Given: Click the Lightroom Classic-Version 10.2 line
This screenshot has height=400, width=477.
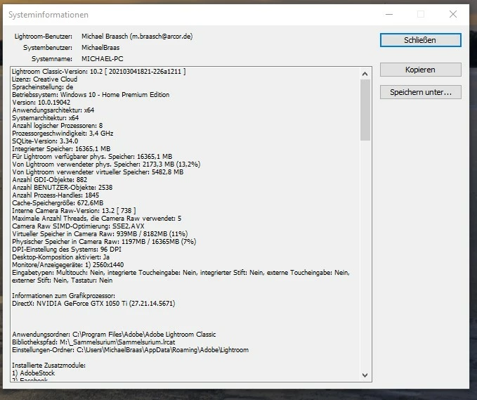Looking at the screenshot, I should click(99, 72).
